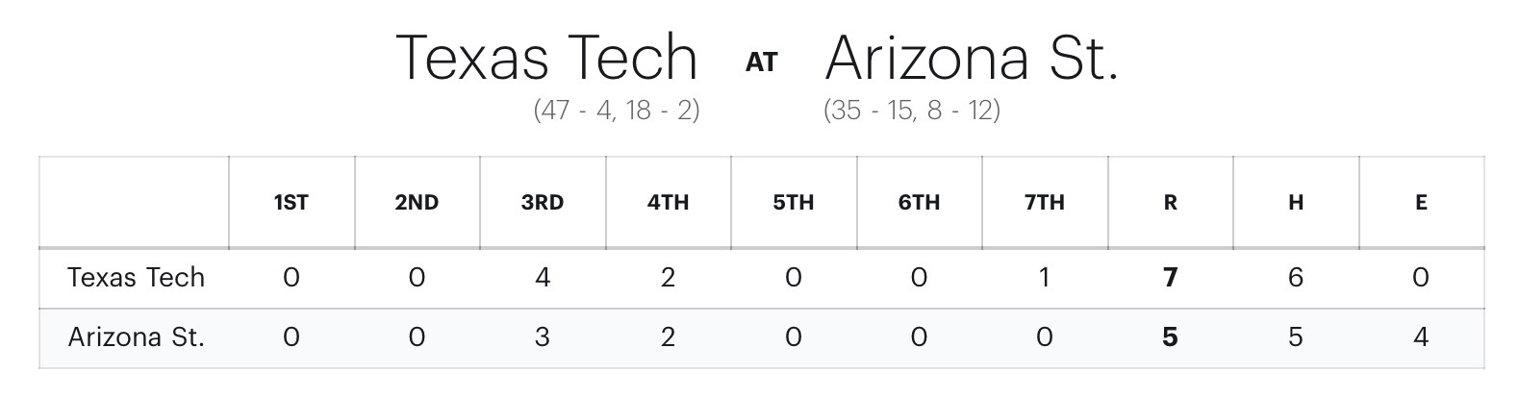Select the 7TH inning column header
1519x398 pixels.
tap(1044, 203)
